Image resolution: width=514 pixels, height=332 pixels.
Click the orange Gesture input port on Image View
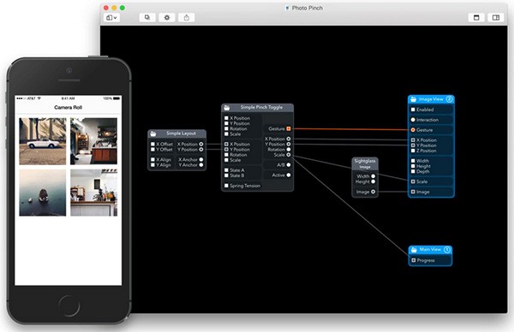413,130
